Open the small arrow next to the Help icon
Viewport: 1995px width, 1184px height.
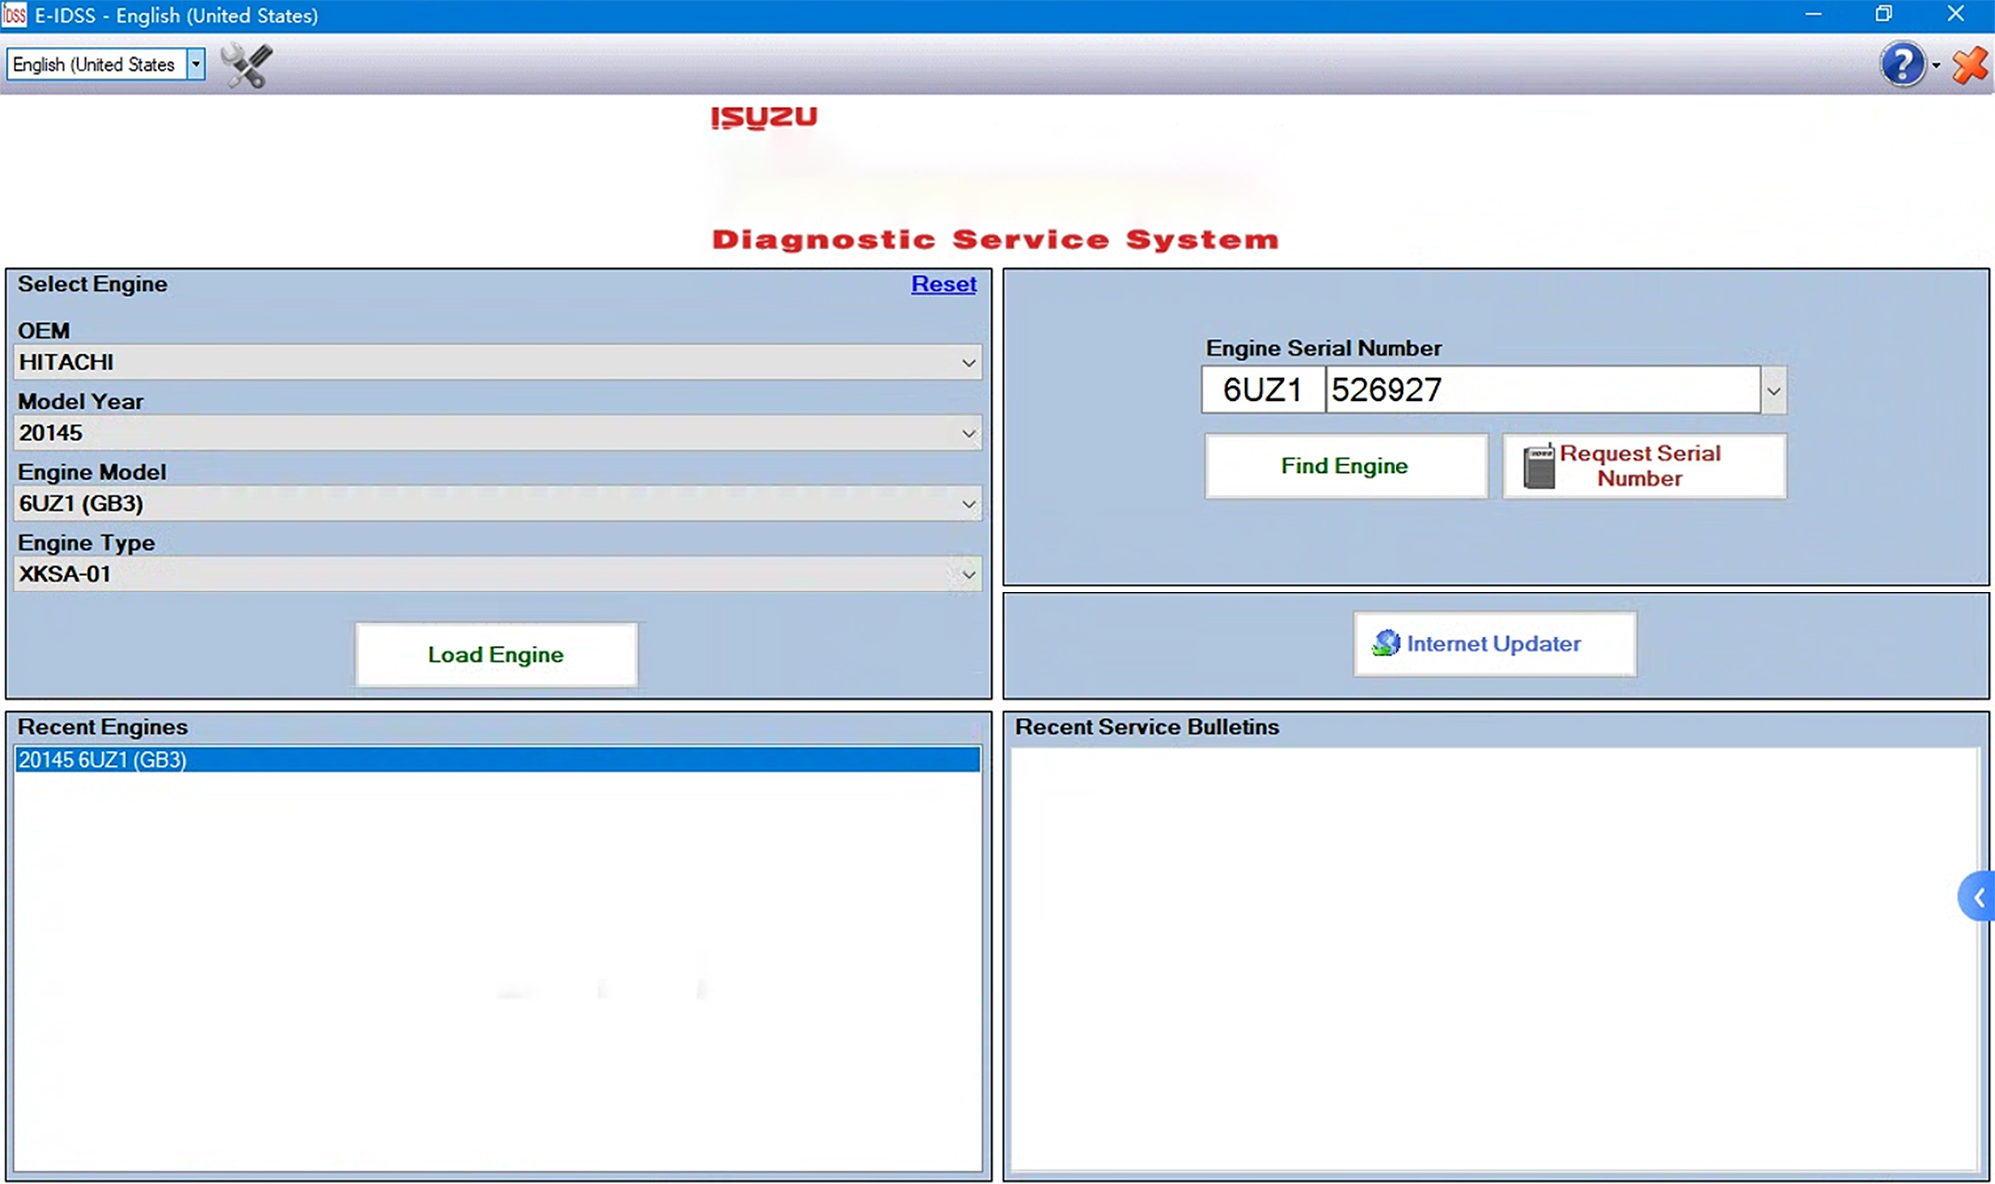click(x=1936, y=66)
